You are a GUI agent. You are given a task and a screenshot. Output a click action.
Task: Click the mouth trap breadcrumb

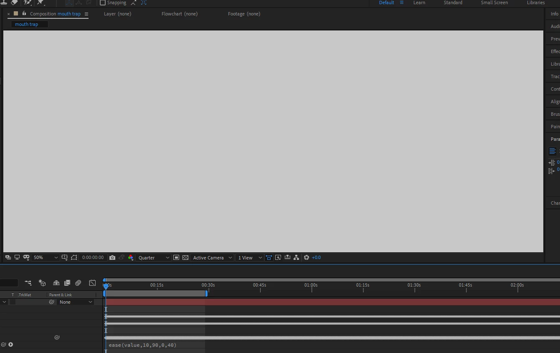tap(27, 24)
